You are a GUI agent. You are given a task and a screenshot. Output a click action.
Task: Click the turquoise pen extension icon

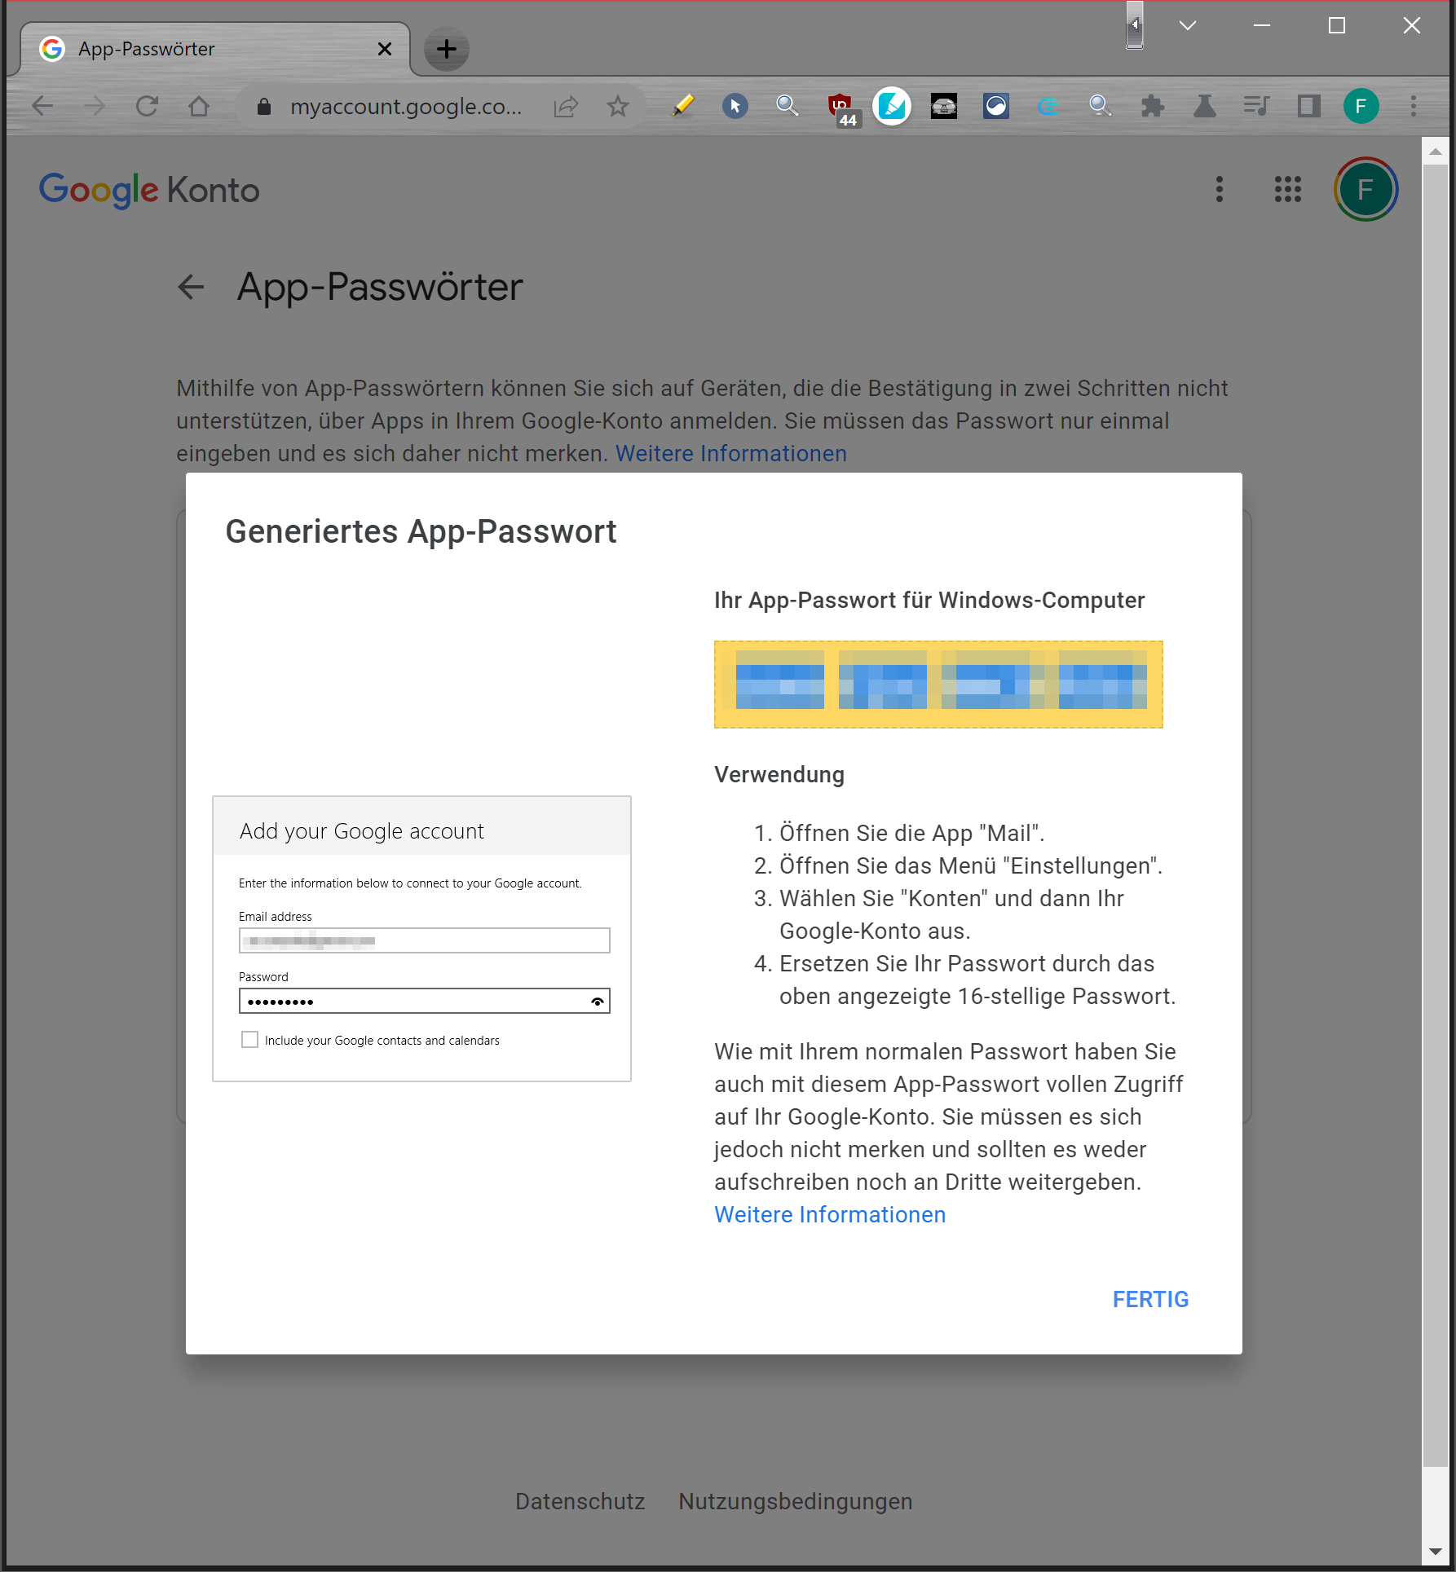pyautogui.click(x=892, y=106)
